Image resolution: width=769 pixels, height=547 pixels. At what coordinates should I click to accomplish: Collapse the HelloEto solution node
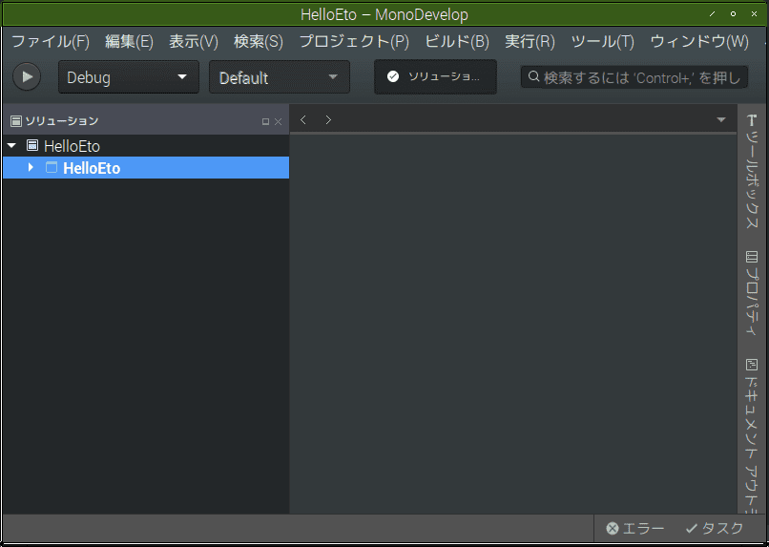click(x=11, y=145)
